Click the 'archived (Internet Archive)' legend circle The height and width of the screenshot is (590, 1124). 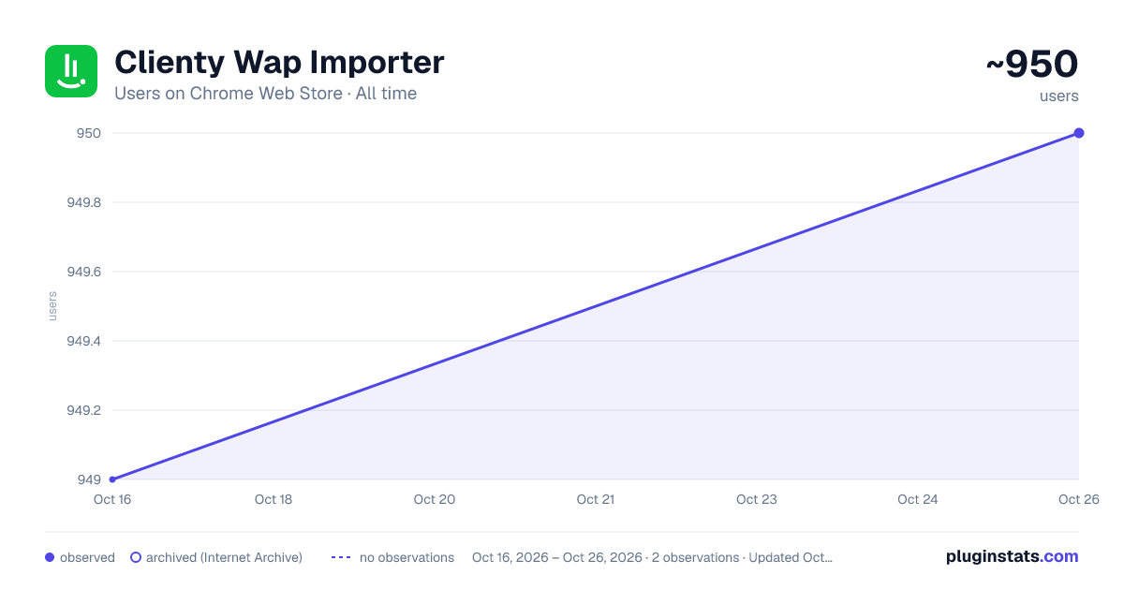[136, 557]
